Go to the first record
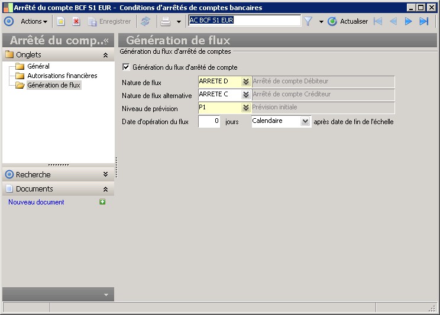 coord(378,21)
